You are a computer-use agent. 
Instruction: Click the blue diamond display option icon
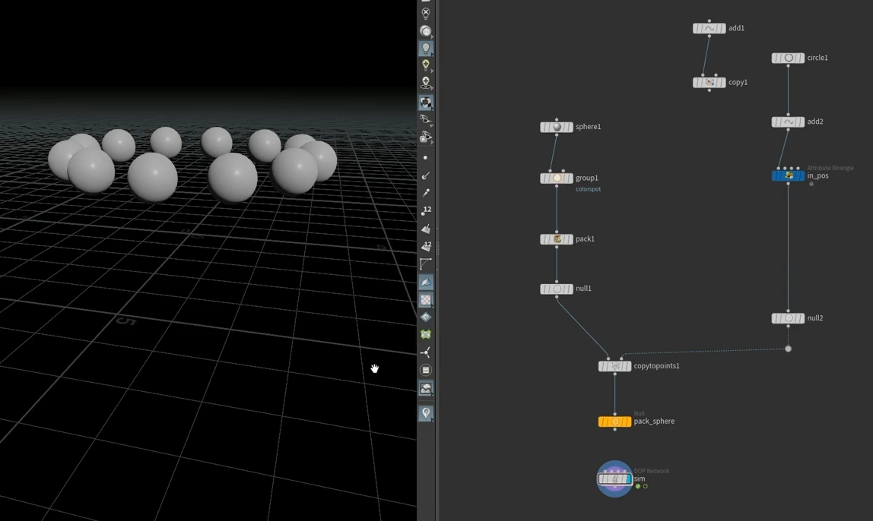[426, 317]
